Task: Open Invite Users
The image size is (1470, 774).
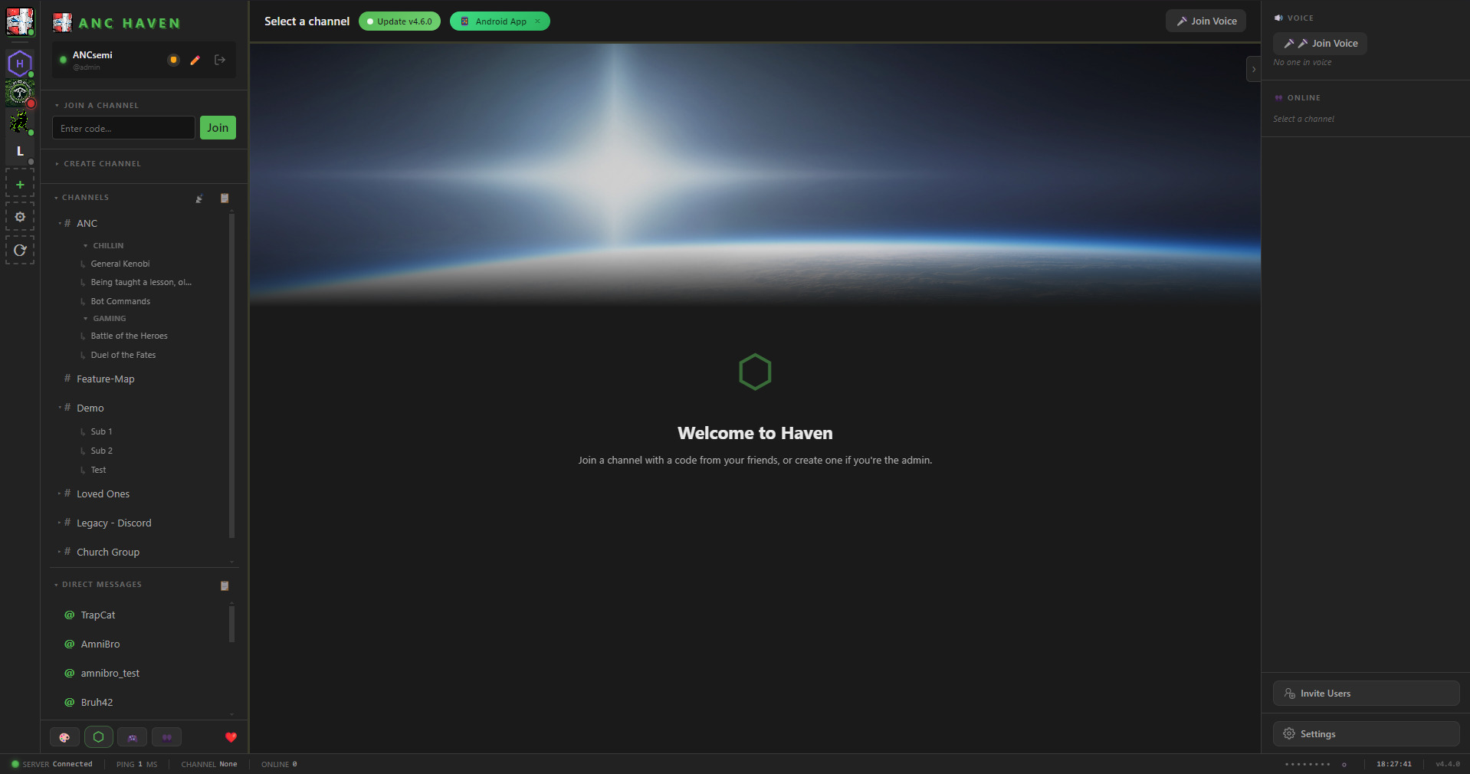Action: 1366,694
